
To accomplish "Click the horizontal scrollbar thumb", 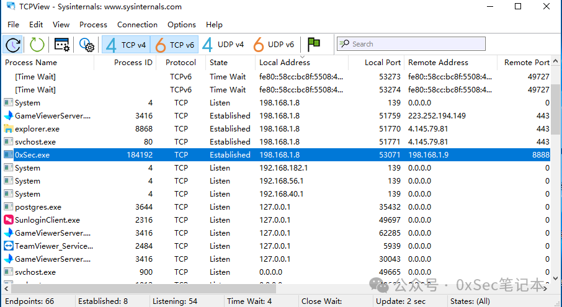I will pos(144,288).
